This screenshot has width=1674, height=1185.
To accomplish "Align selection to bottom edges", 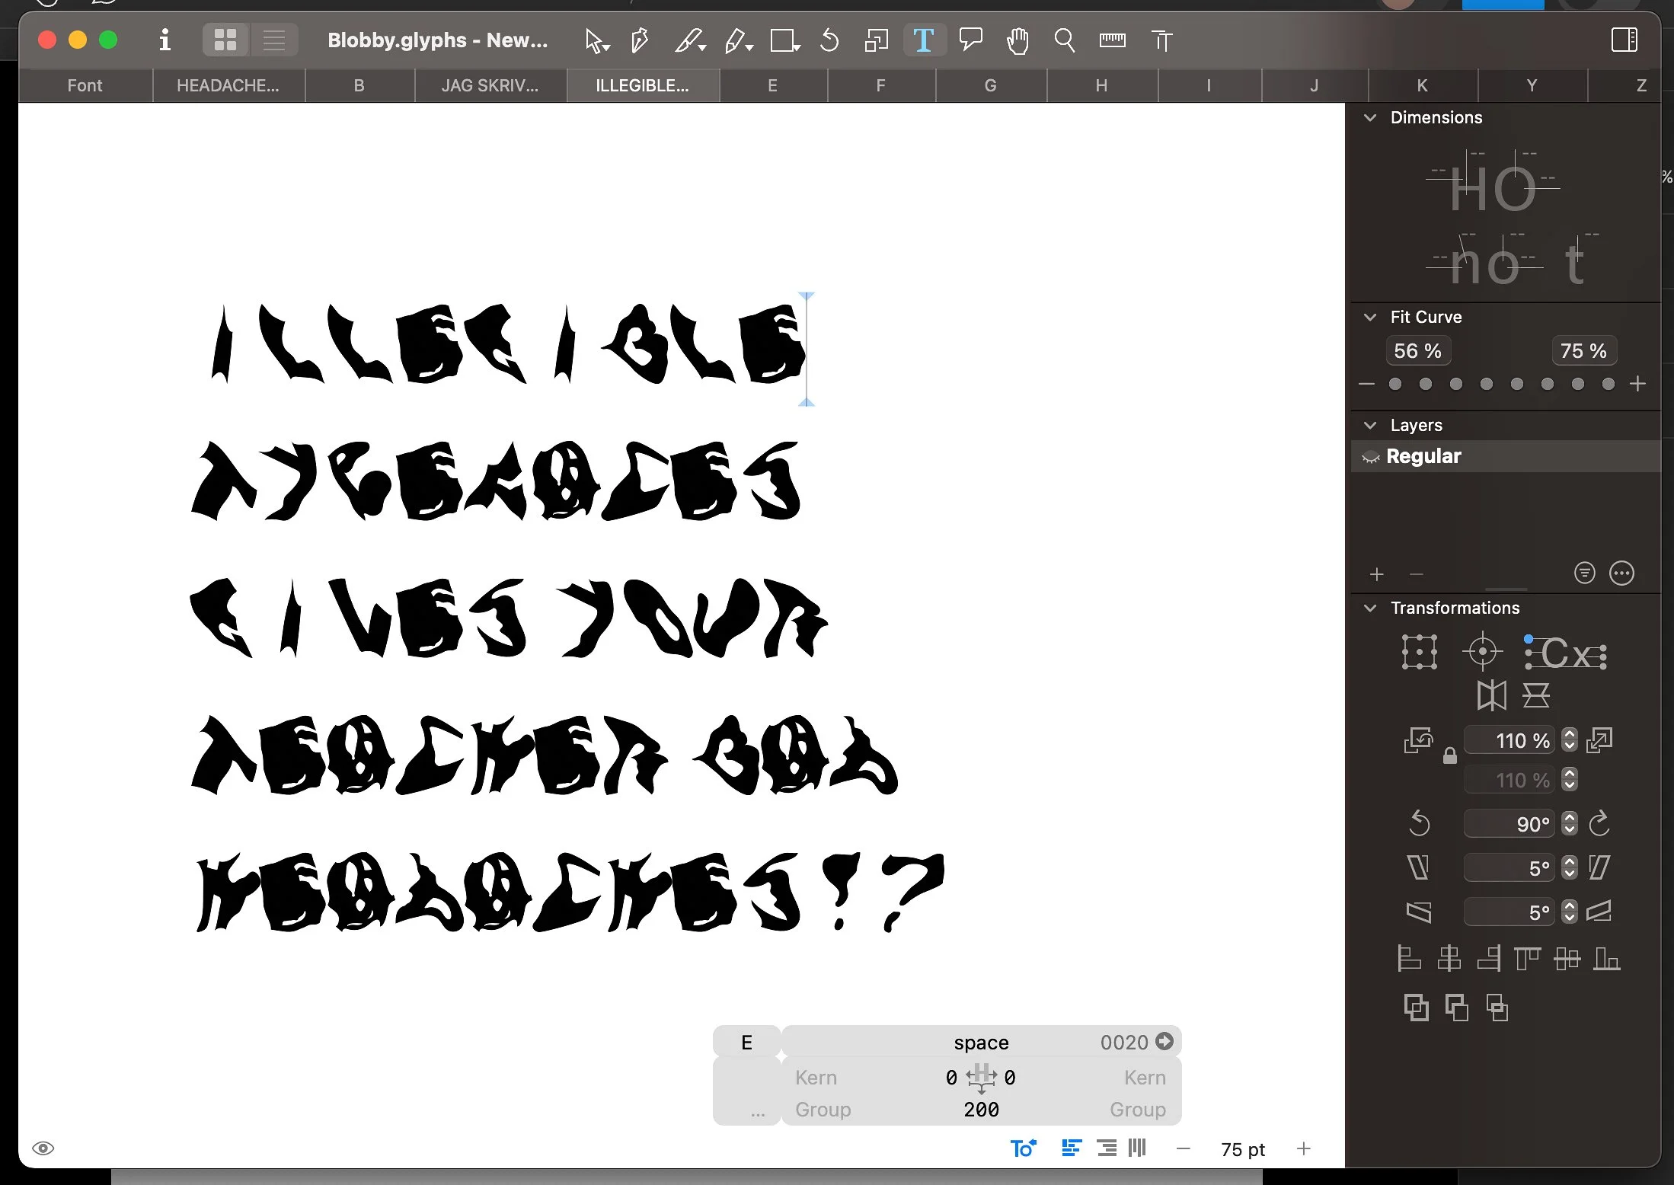I will click(1606, 958).
